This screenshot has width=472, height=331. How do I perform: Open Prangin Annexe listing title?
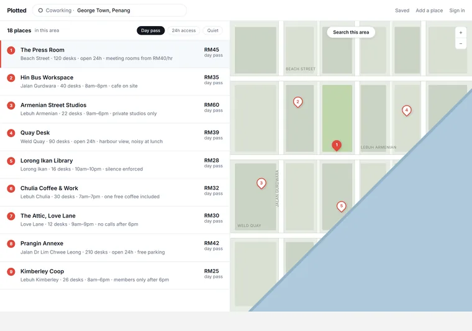point(42,244)
